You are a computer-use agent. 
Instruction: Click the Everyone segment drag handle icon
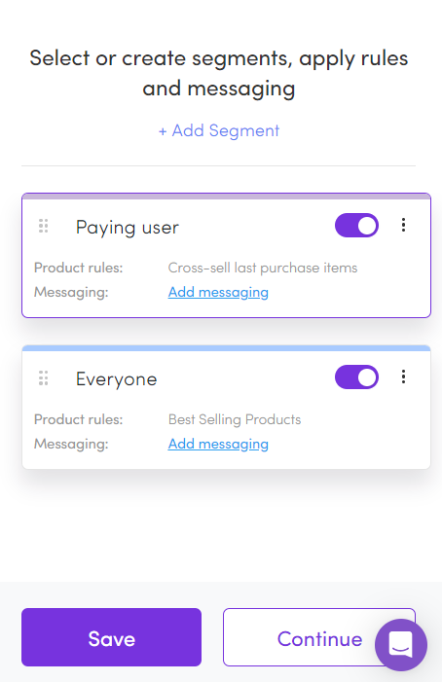point(43,378)
